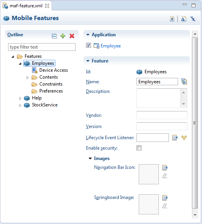
Task: Click the type filter text field
Action: click(42, 47)
